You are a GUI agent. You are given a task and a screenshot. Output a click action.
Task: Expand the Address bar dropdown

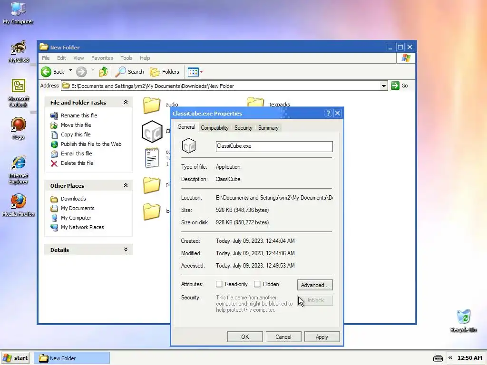(x=384, y=86)
